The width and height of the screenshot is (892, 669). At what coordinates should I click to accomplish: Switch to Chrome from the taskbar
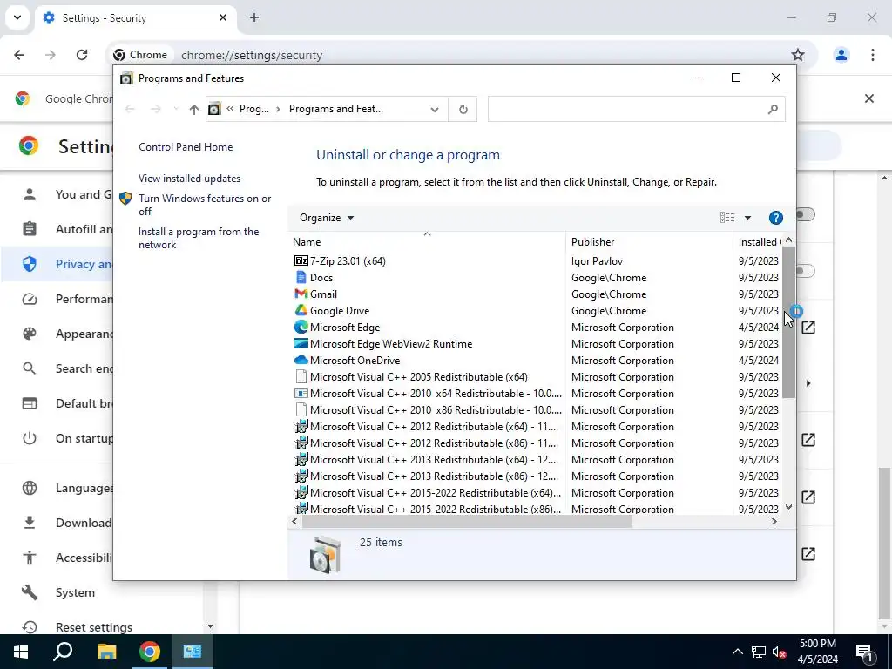click(x=150, y=652)
